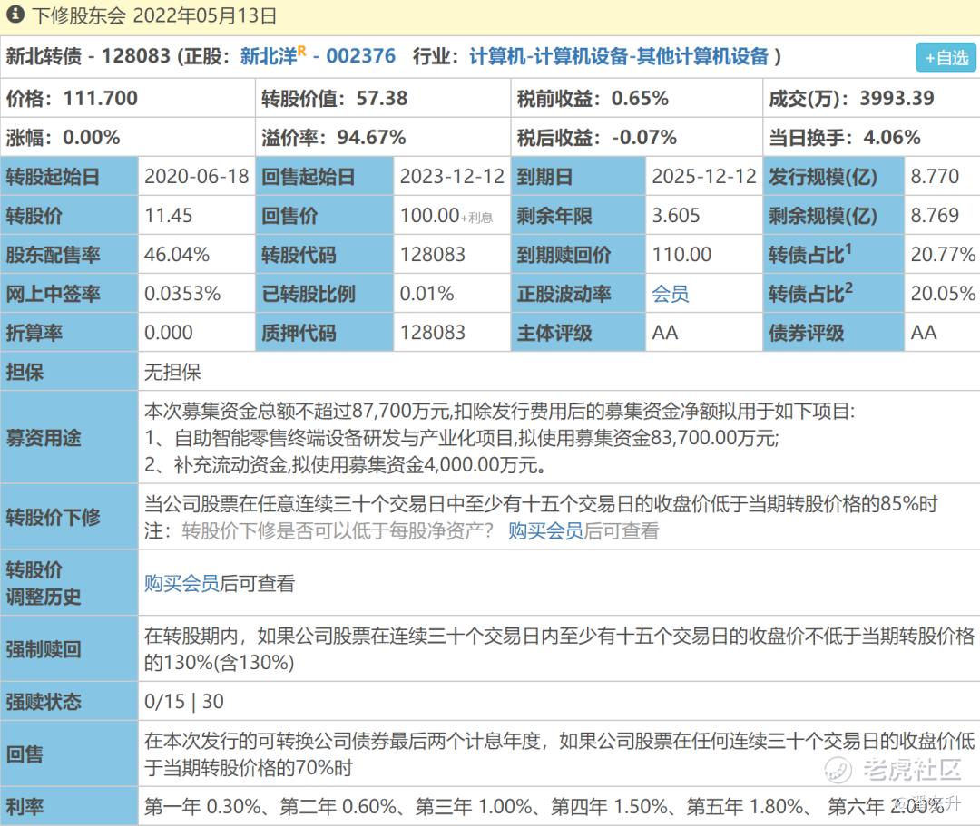This screenshot has width=980, height=826.
Task: Click 强赎状态 value 0/15 | 30
Action: coord(183,701)
